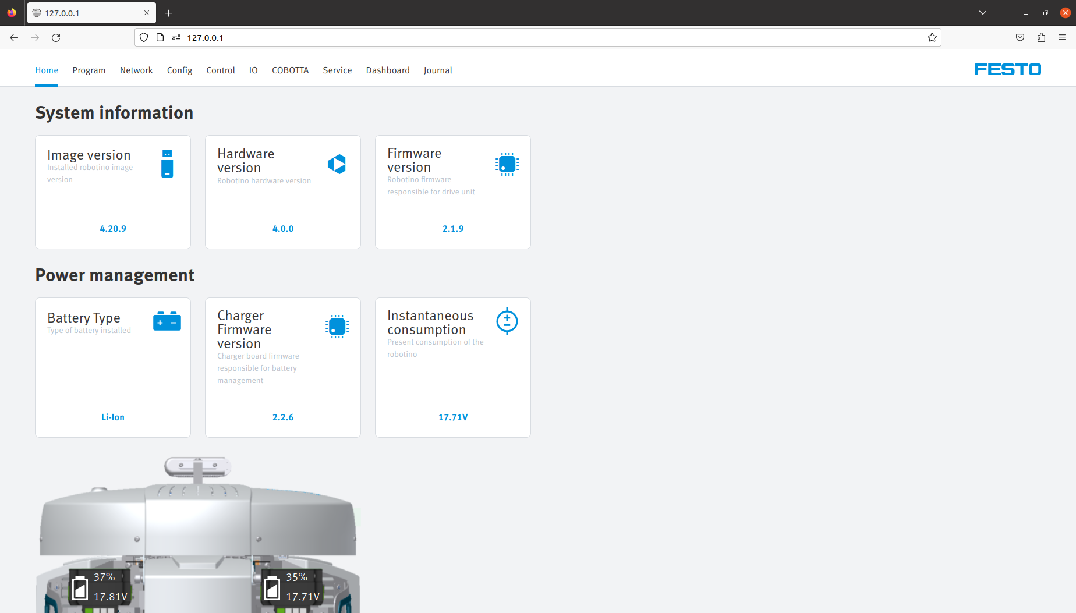This screenshot has width=1076, height=613.
Task: Click the left battery showing 37% indicator
Action: (x=100, y=587)
